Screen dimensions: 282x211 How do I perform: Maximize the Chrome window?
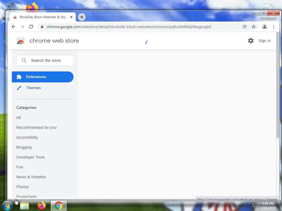point(264,13)
